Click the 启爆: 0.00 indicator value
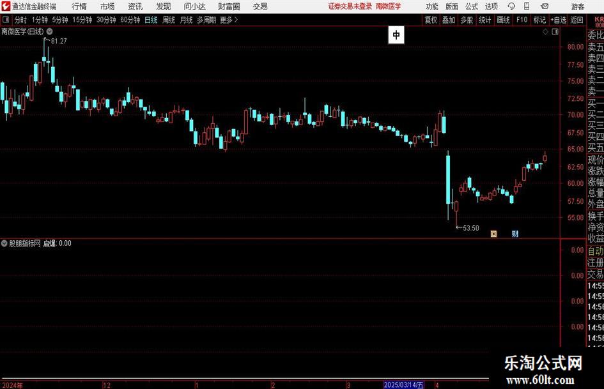The height and width of the screenshot is (389, 604). [58, 243]
